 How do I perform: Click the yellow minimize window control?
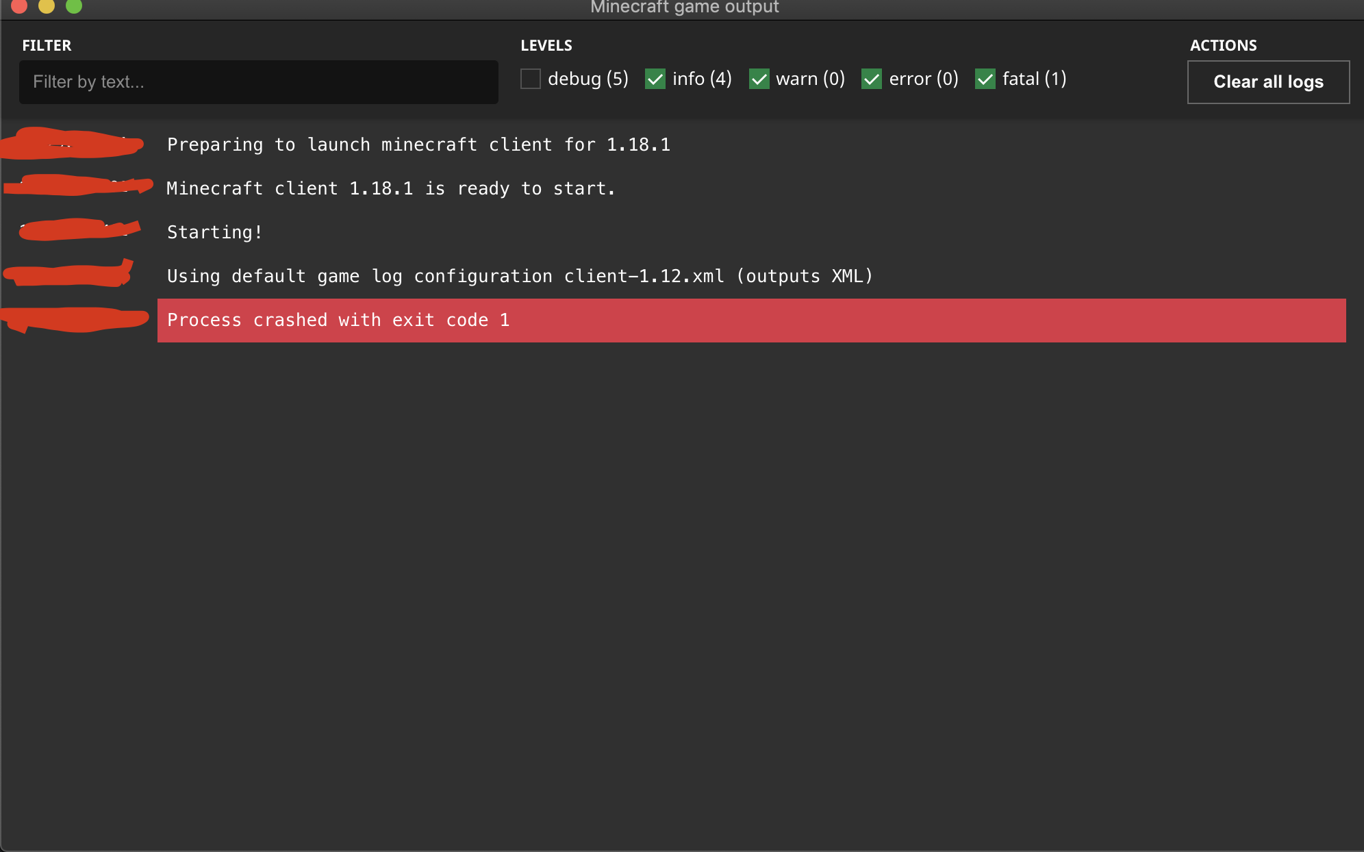coord(47,7)
